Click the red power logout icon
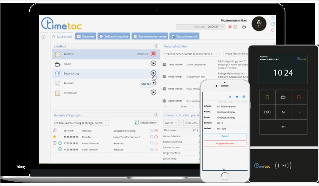Screen dimensions: 319x186 (x=273, y=30)
